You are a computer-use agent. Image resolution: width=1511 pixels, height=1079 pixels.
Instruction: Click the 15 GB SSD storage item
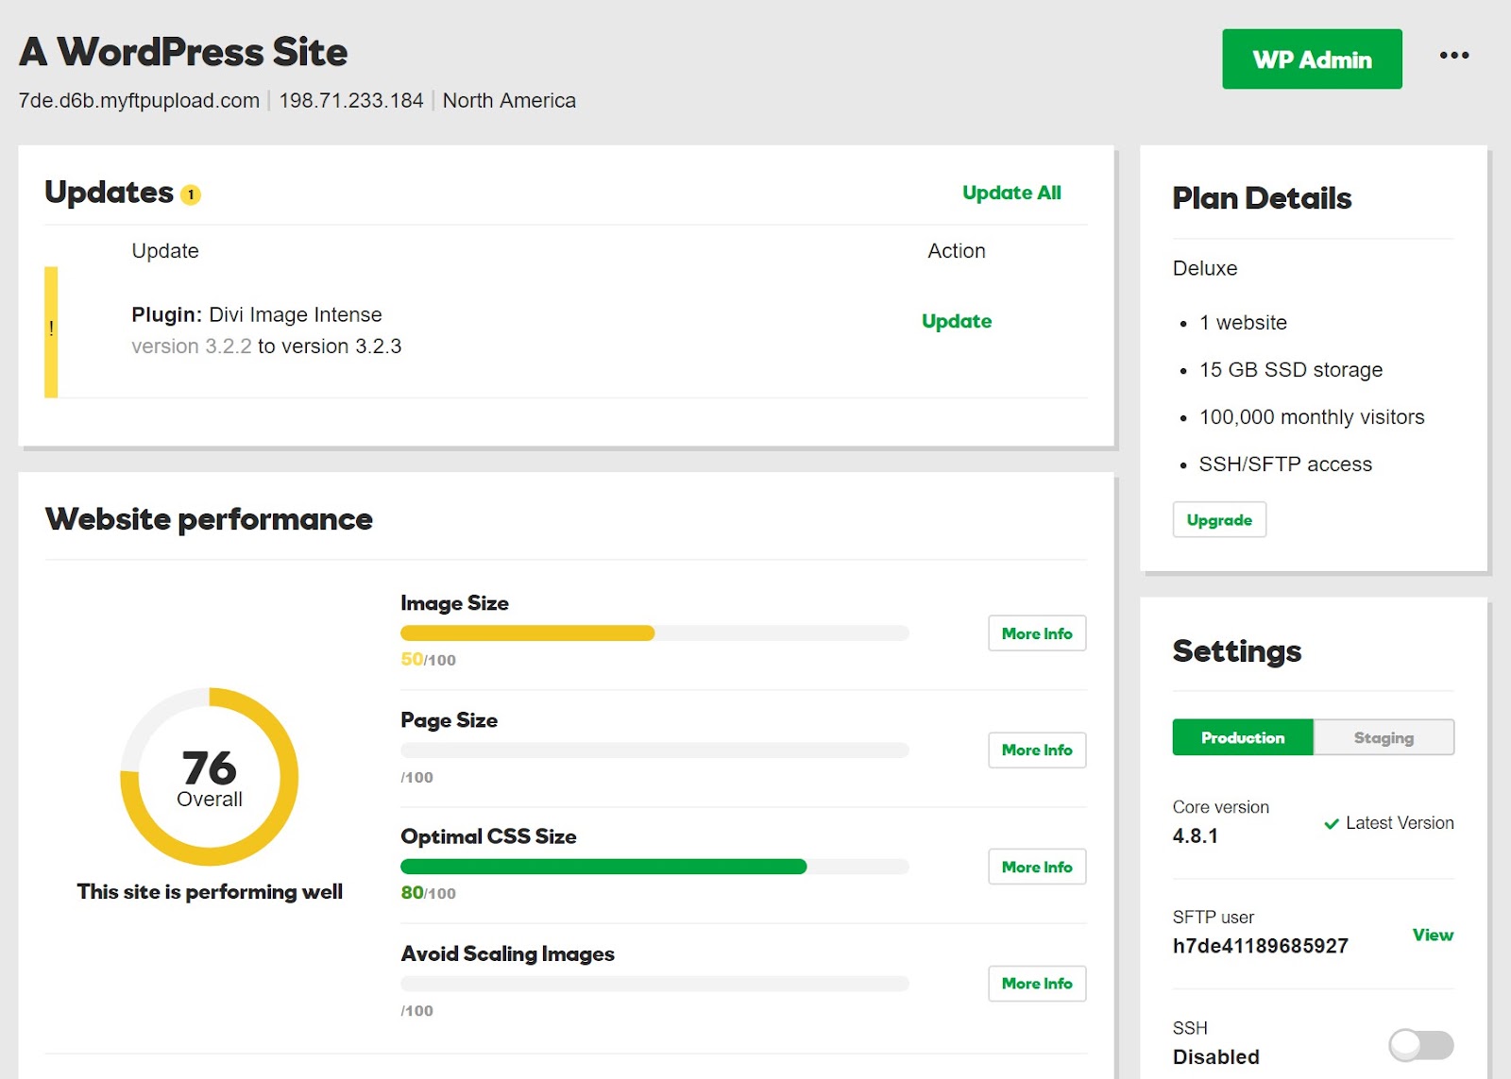tap(1291, 370)
